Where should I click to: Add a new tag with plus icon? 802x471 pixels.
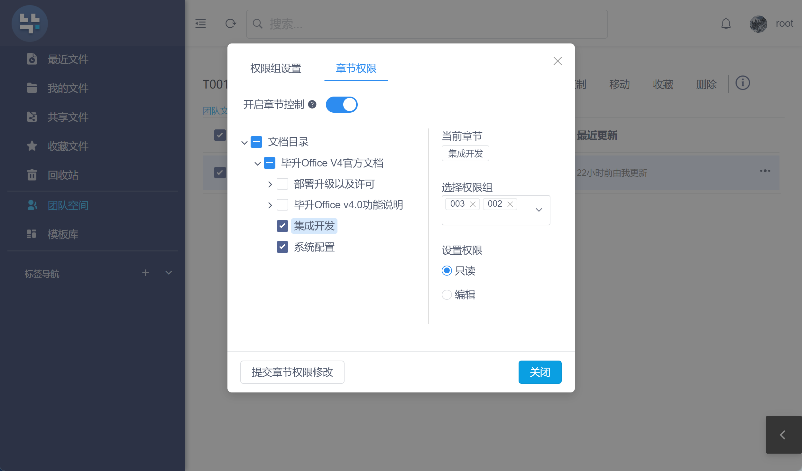click(145, 273)
